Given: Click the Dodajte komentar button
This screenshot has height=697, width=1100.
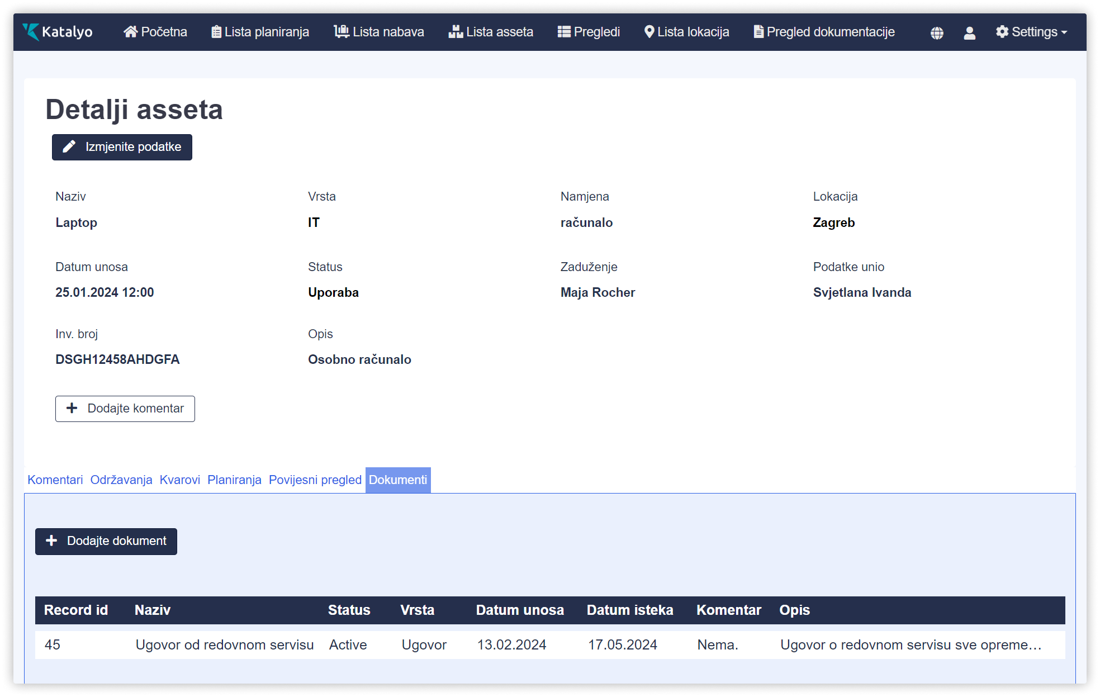Looking at the screenshot, I should 125,409.
